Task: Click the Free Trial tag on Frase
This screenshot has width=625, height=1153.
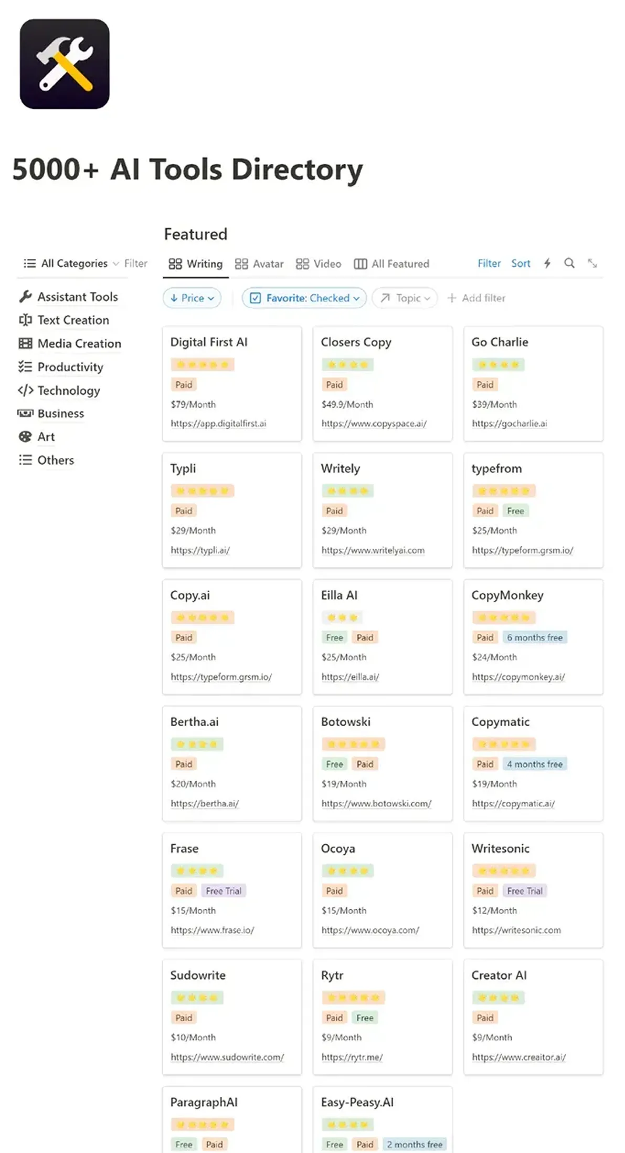Action: [x=224, y=890]
